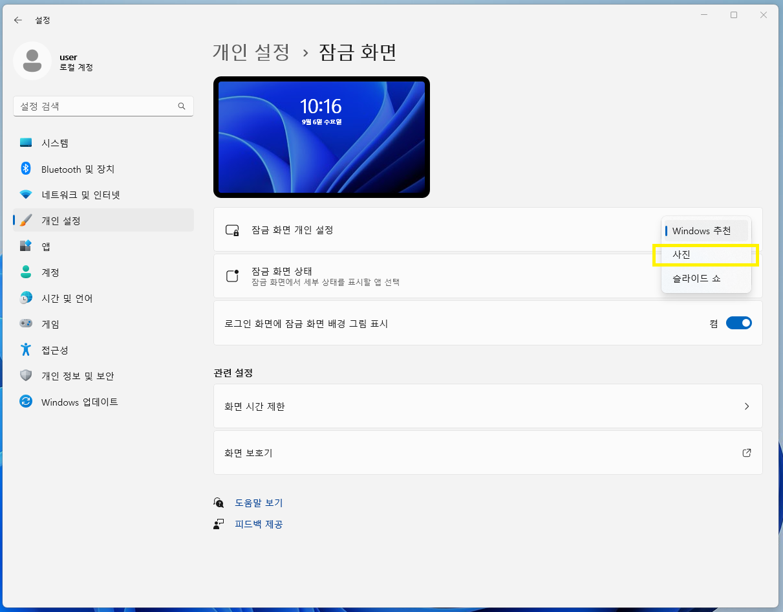
Task: Open 피드백 제공 link
Action: point(259,524)
